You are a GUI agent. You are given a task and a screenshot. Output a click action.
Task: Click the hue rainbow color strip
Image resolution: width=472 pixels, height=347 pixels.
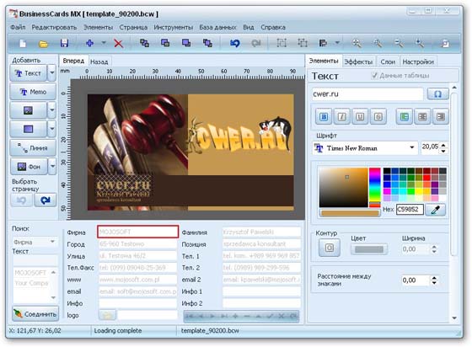[375, 187]
